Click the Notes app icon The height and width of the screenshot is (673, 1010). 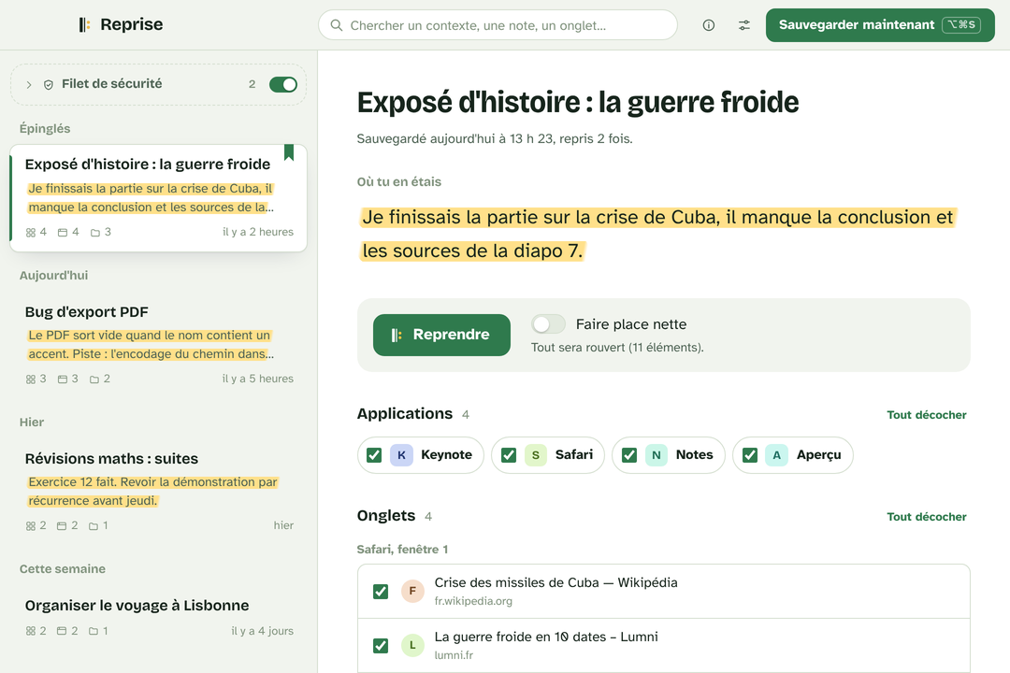[x=656, y=455]
